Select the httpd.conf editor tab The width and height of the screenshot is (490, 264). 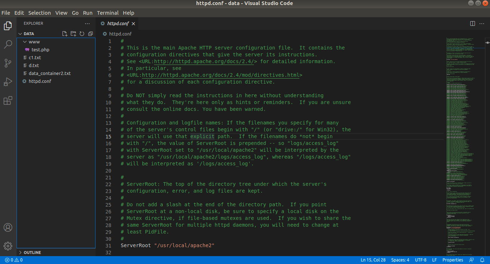[118, 23]
